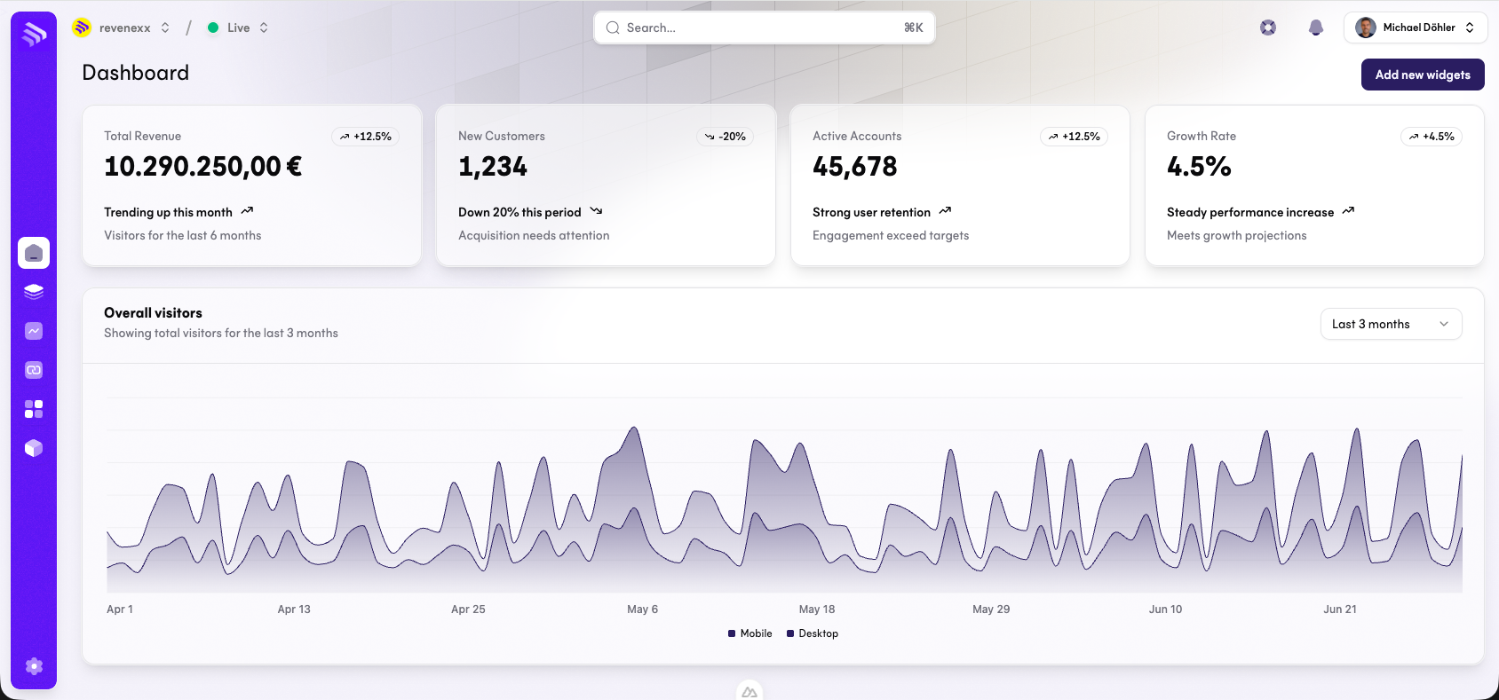Open the revenexx workspace switcher
This screenshot has height=700, width=1499.
(x=122, y=28)
